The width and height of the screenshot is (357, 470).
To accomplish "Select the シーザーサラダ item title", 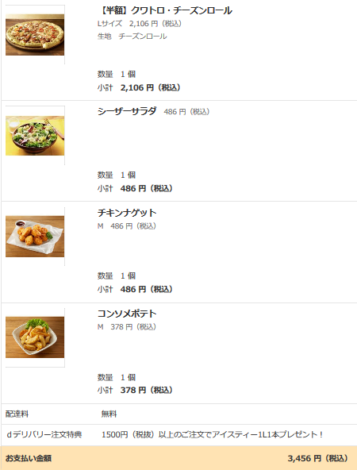I will pyautogui.click(x=127, y=111).
